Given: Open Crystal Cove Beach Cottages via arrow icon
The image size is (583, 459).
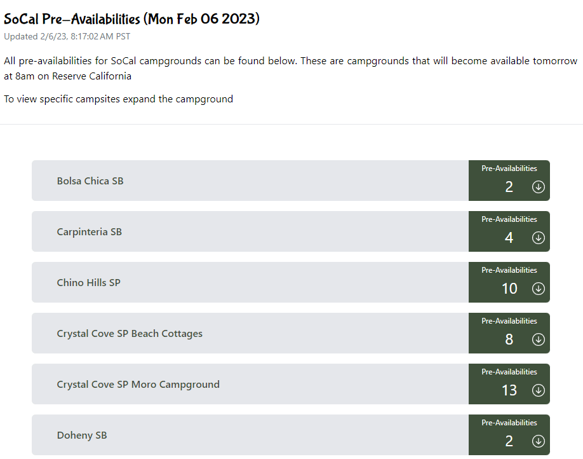Looking at the screenshot, I should pos(538,339).
